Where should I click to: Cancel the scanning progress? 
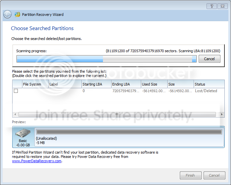tap(209, 59)
